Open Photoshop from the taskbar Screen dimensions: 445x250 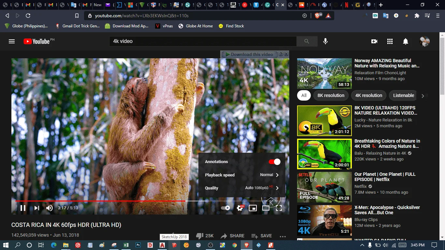[x=138, y=245]
